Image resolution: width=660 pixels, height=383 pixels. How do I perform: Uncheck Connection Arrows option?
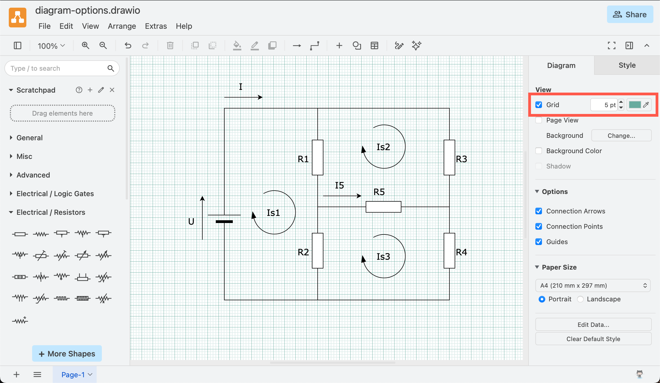coord(539,211)
